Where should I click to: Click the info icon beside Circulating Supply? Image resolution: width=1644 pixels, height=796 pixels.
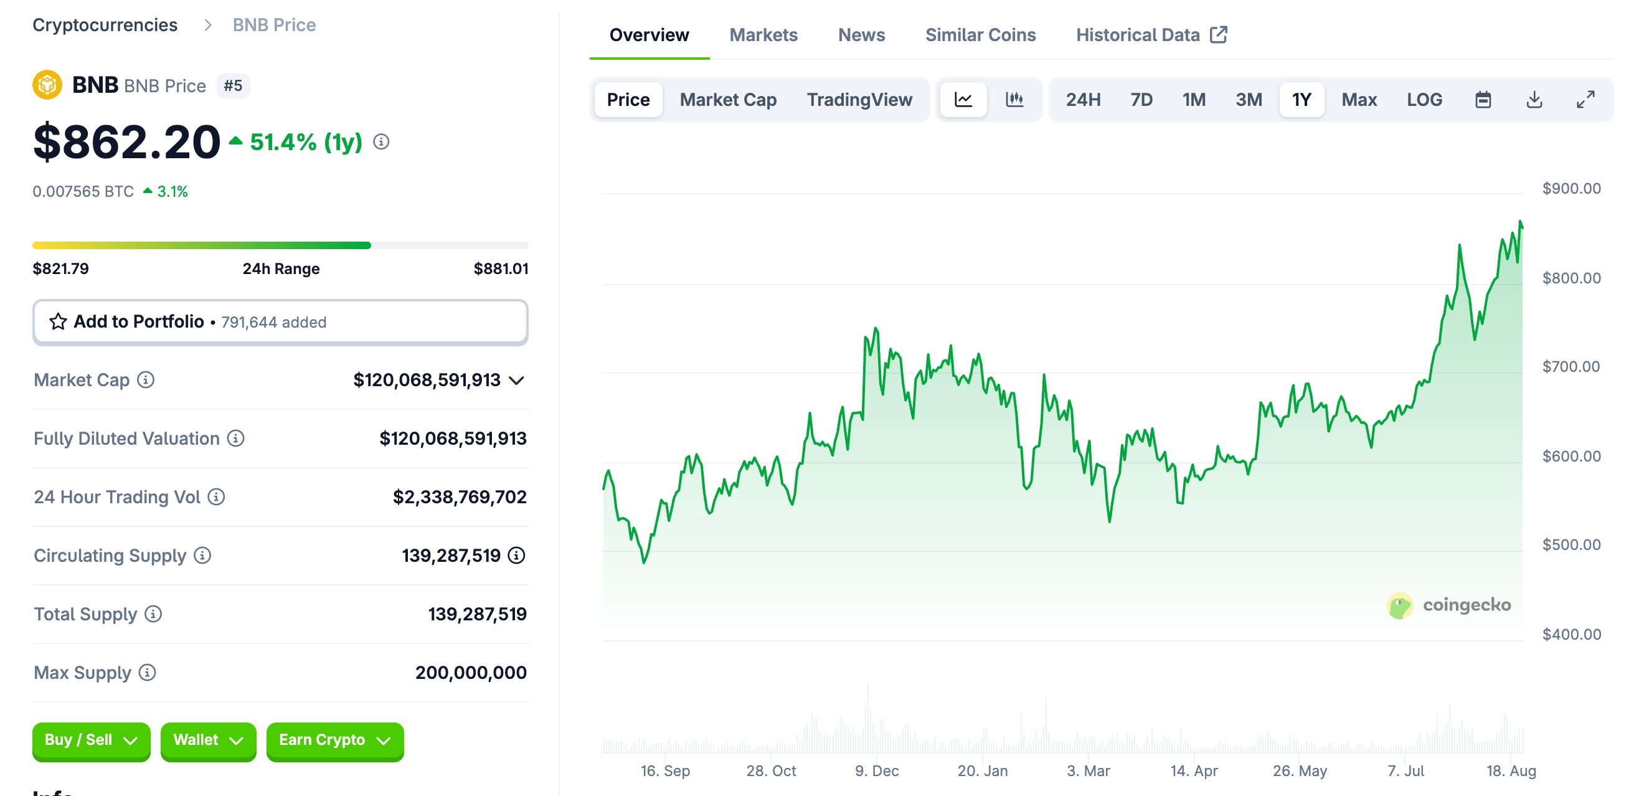[204, 556]
